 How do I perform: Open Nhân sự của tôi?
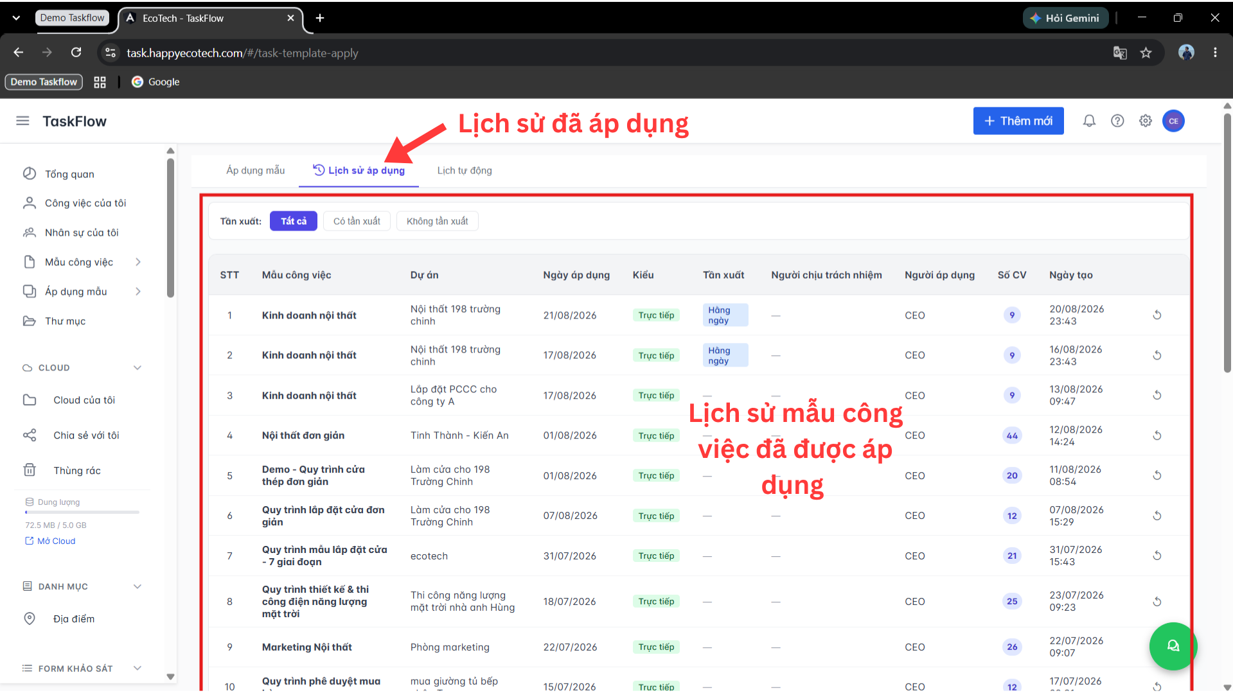81,232
